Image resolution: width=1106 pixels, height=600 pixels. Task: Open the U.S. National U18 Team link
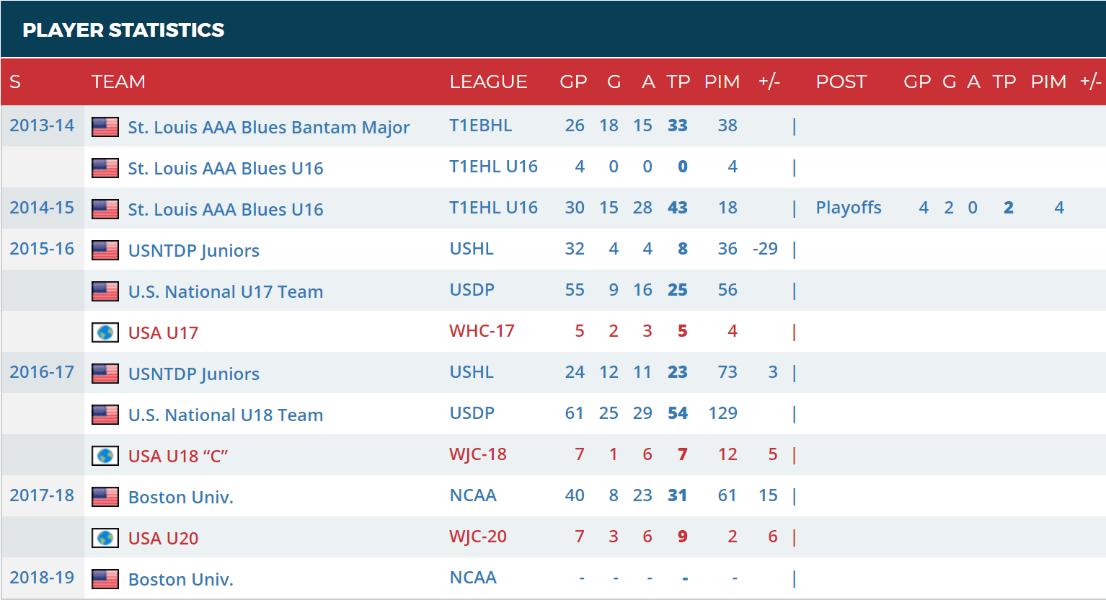tap(225, 415)
